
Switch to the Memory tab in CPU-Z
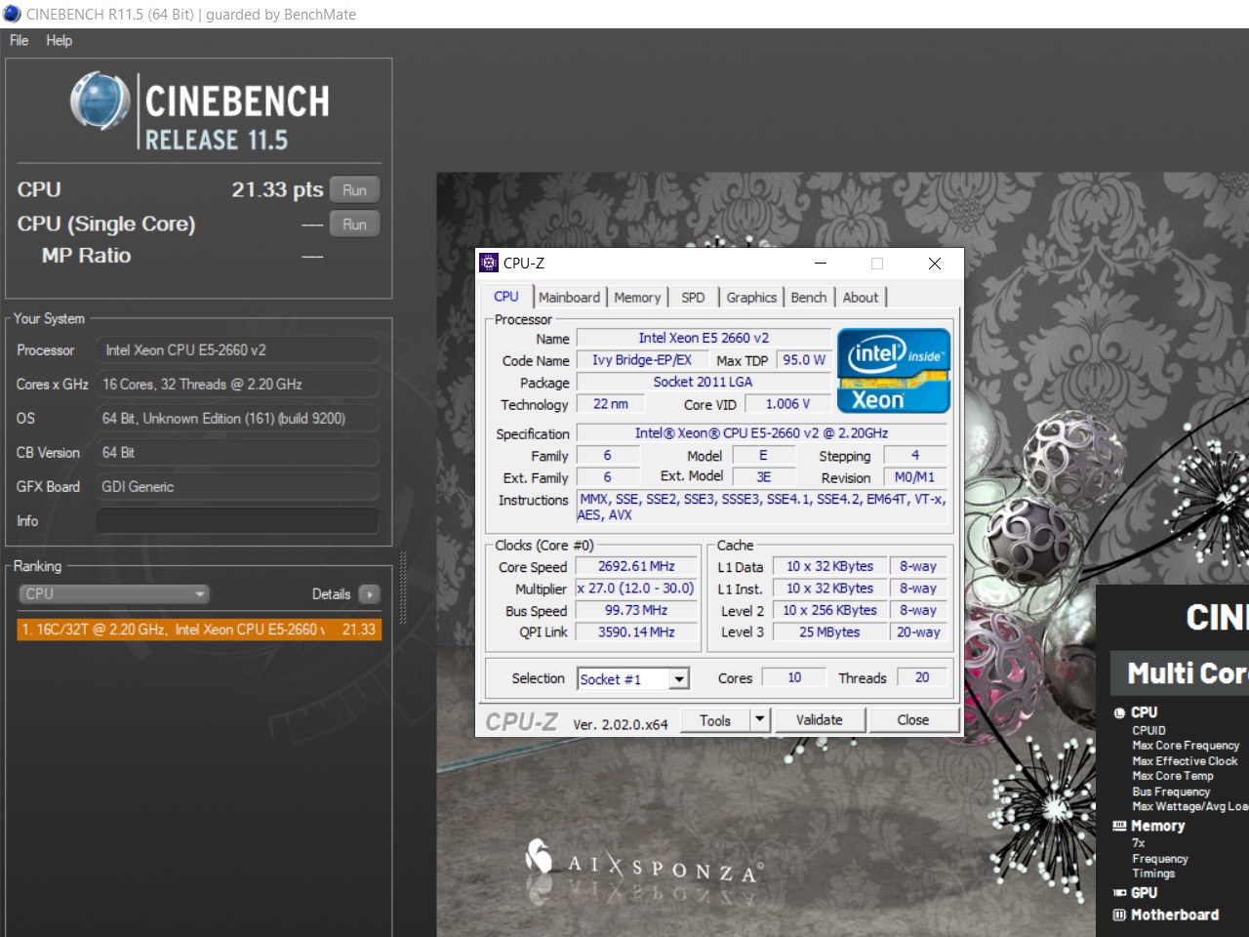tap(637, 298)
